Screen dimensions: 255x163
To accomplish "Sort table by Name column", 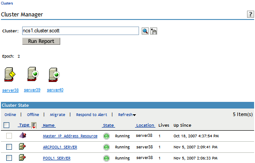I will click(x=49, y=125).
